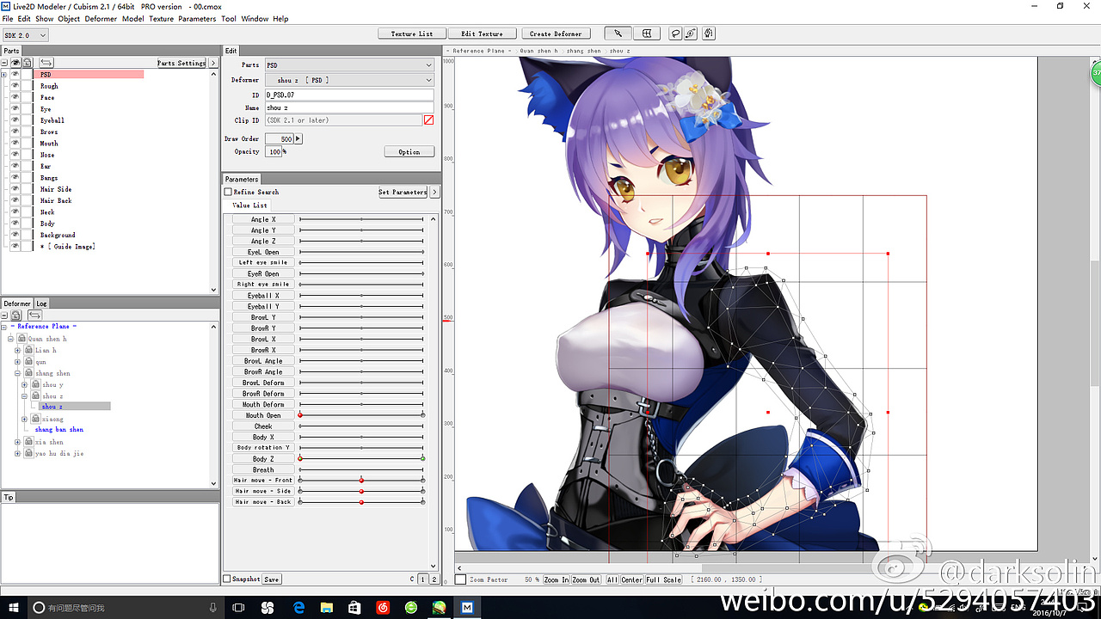
Task: Switch to the Log tab
Action: tap(41, 303)
